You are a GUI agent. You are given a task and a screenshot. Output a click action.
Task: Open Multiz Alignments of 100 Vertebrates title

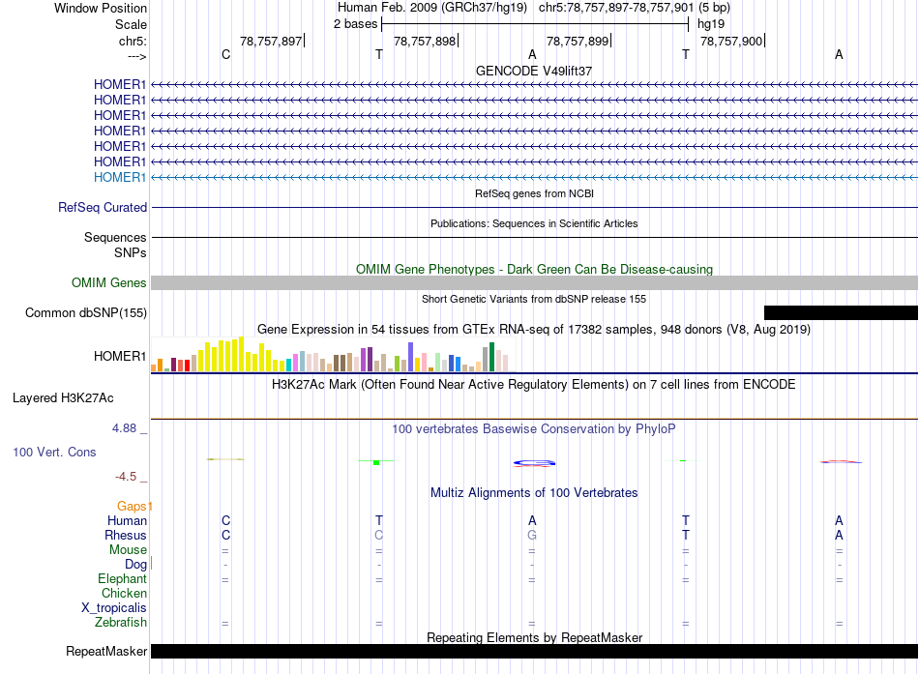[534, 493]
